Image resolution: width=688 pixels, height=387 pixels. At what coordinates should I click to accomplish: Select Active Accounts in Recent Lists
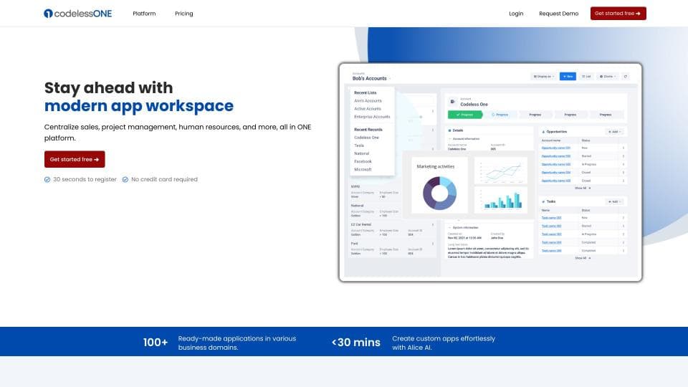368,109
